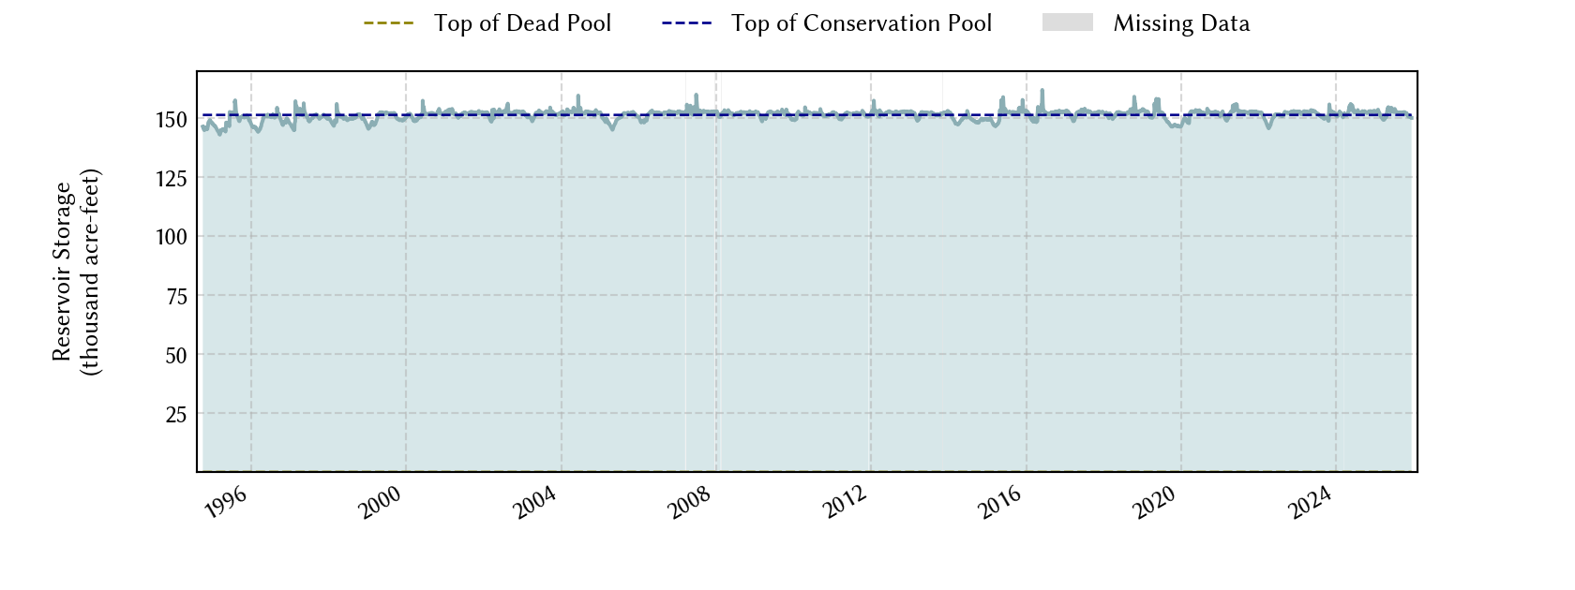Click the 75 y-axis tick label
This screenshot has height=590, width=1575.
point(176,296)
